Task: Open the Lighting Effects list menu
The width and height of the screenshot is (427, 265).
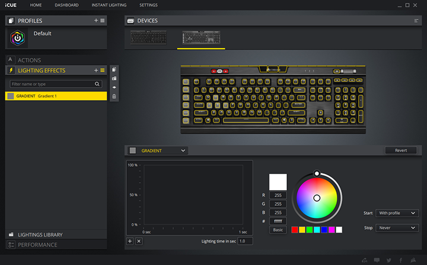Action: tap(102, 70)
